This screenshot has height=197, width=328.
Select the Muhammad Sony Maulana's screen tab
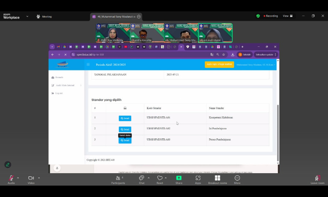(116, 17)
